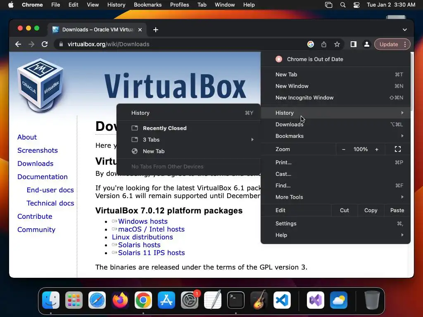Screen dimensions: 423x317
Task: Open the profile avatar icon
Action: coord(367,44)
